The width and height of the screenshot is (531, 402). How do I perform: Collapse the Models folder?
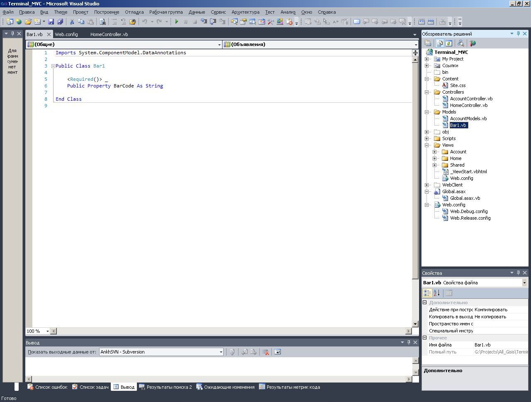[x=426, y=112]
